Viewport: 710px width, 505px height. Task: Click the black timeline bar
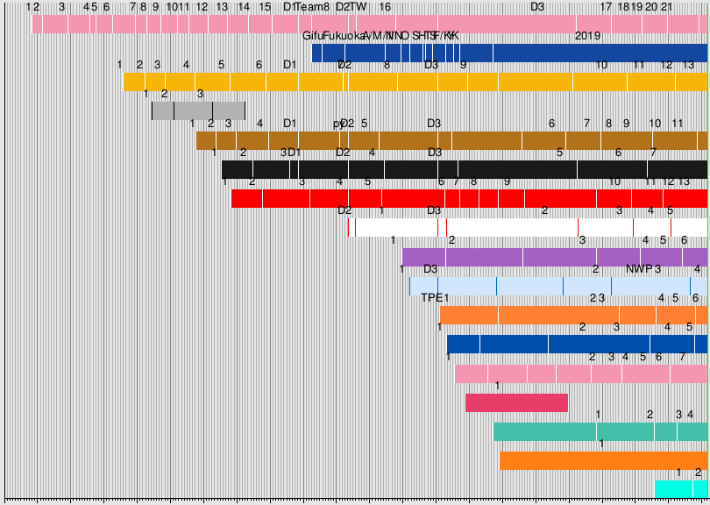(x=464, y=169)
